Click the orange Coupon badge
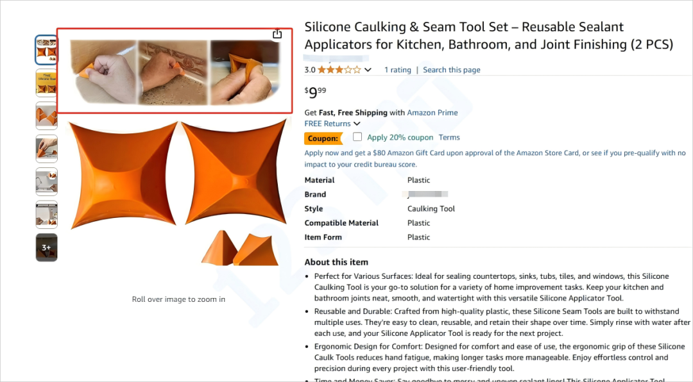Viewport: 693px width, 382px height. coord(323,138)
